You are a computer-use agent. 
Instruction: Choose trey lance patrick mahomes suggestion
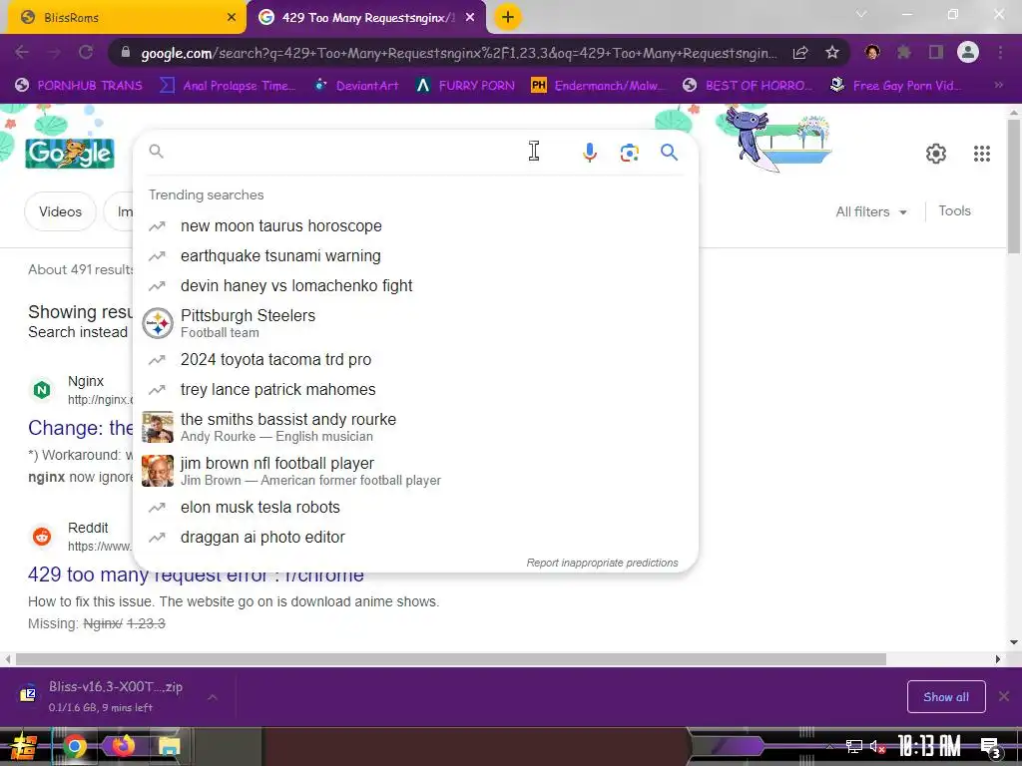(x=415, y=390)
